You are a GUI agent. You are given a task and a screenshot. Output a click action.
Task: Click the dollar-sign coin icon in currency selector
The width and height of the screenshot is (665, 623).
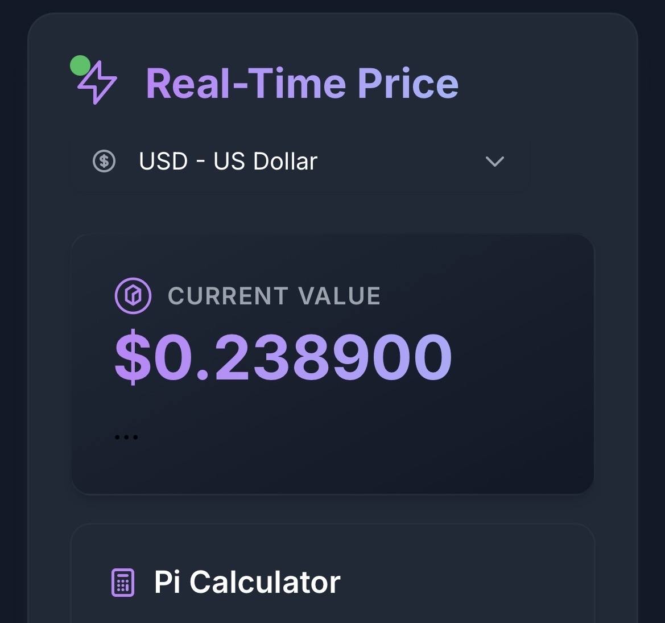pyautogui.click(x=104, y=162)
